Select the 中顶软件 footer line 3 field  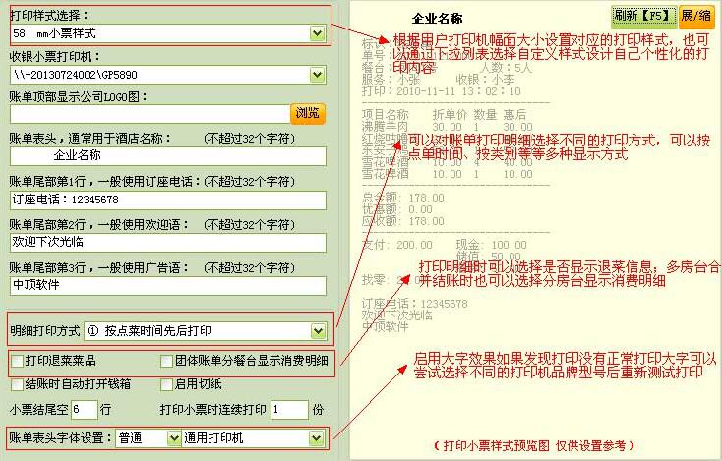(x=167, y=284)
